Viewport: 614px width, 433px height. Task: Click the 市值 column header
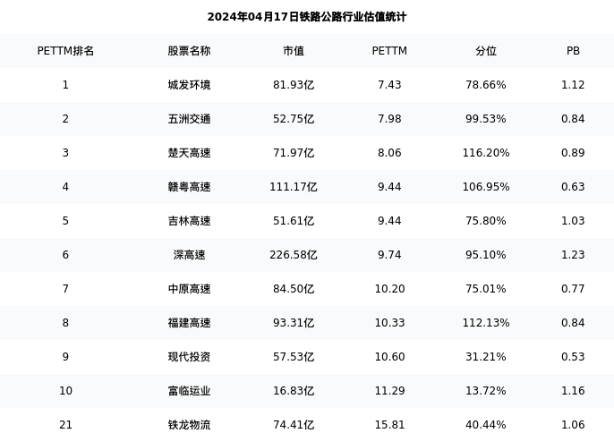[294, 51]
